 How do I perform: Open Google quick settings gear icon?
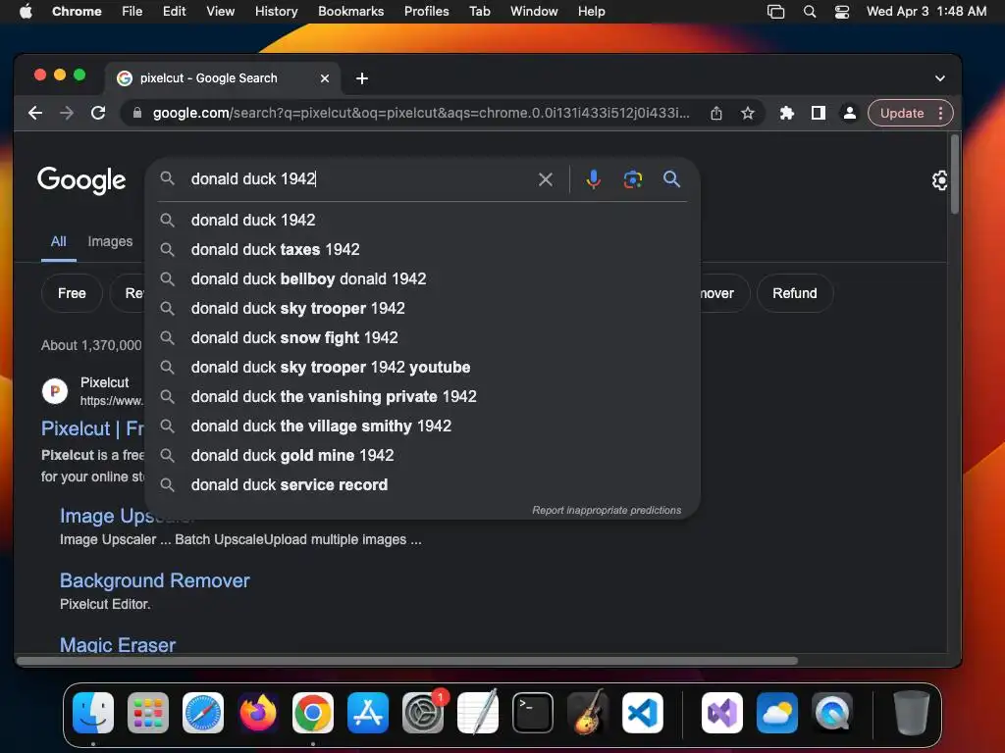click(939, 180)
